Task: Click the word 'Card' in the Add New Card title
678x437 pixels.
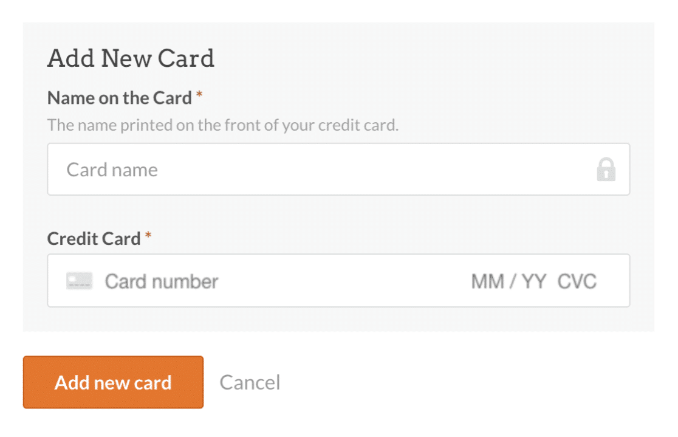Action: point(186,58)
